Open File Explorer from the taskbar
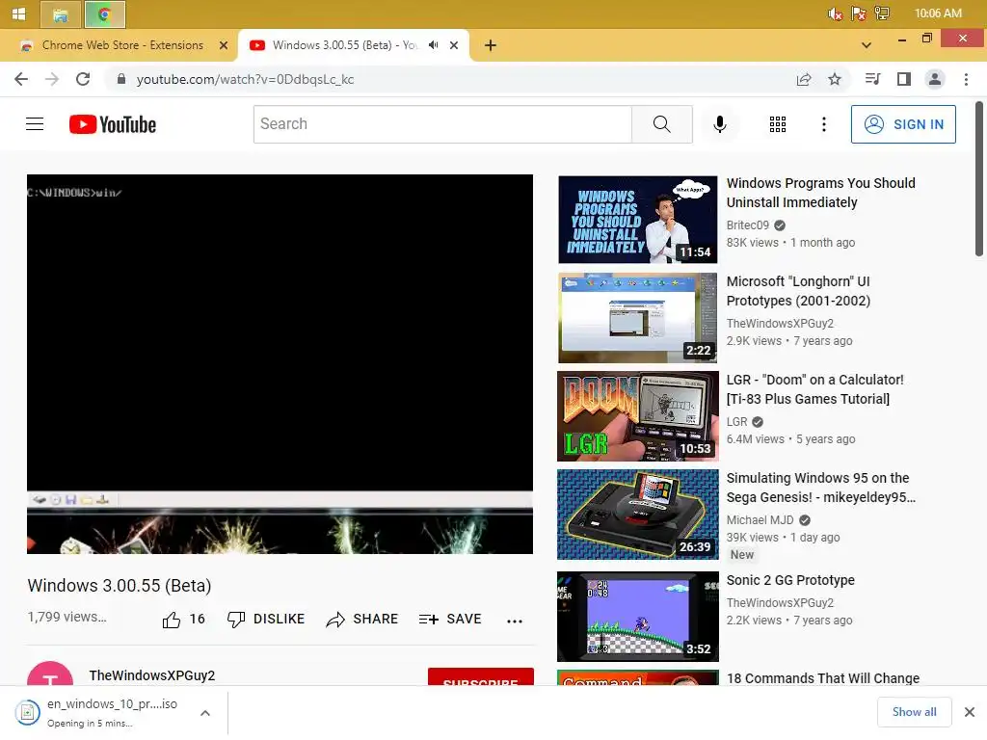The width and height of the screenshot is (987, 740). point(61,14)
